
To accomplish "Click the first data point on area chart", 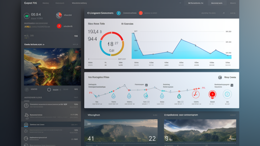I will 134,33.
